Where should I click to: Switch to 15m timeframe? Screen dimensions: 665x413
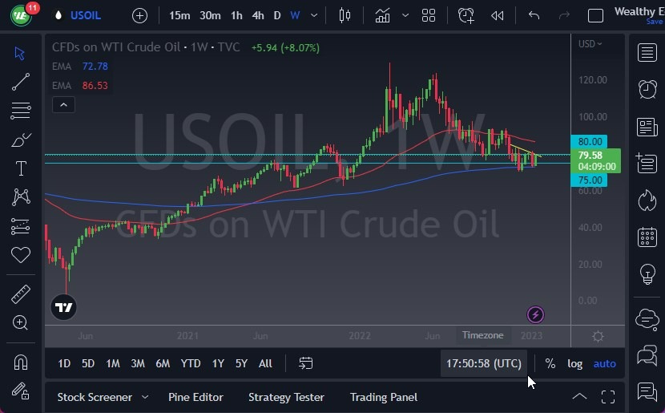coord(179,16)
